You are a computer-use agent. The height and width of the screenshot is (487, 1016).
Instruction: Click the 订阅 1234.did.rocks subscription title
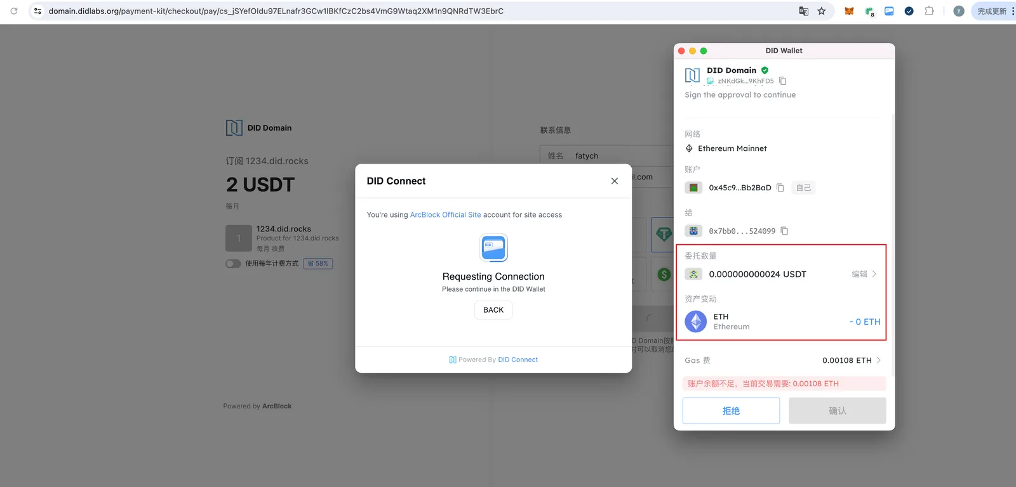(267, 161)
